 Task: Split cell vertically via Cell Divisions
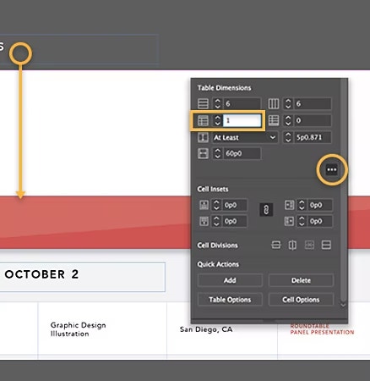[x=292, y=245]
